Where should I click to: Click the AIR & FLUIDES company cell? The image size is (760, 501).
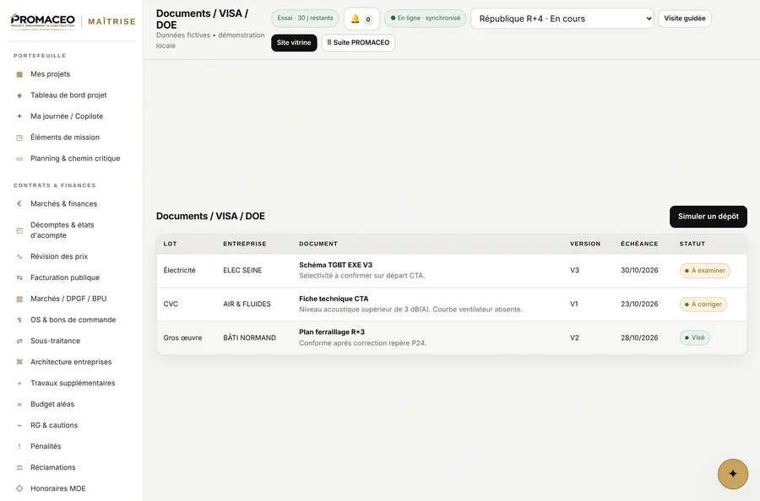tap(247, 304)
